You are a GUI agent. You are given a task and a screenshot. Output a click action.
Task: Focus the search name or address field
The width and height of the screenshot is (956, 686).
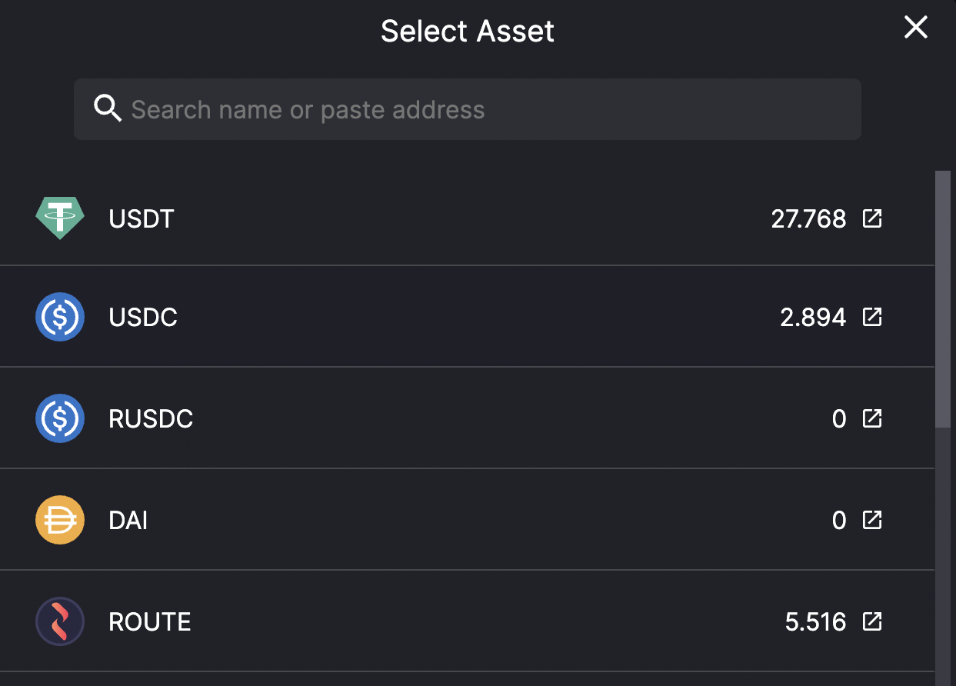click(x=468, y=109)
